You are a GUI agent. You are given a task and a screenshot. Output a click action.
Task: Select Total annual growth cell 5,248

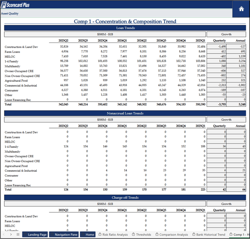(x=236, y=104)
